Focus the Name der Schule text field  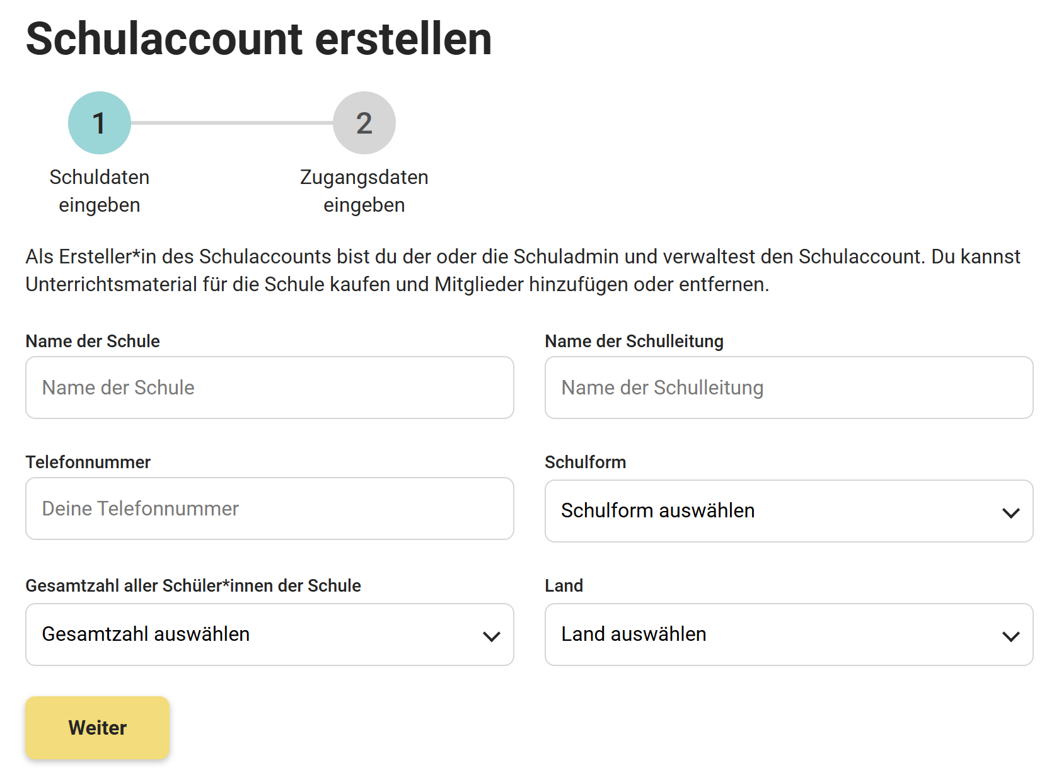tap(269, 388)
